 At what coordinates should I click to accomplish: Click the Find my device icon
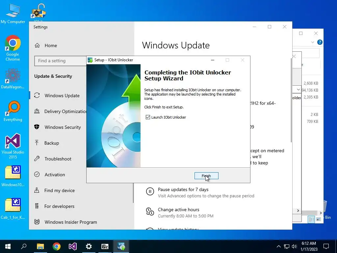(x=37, y=190)
